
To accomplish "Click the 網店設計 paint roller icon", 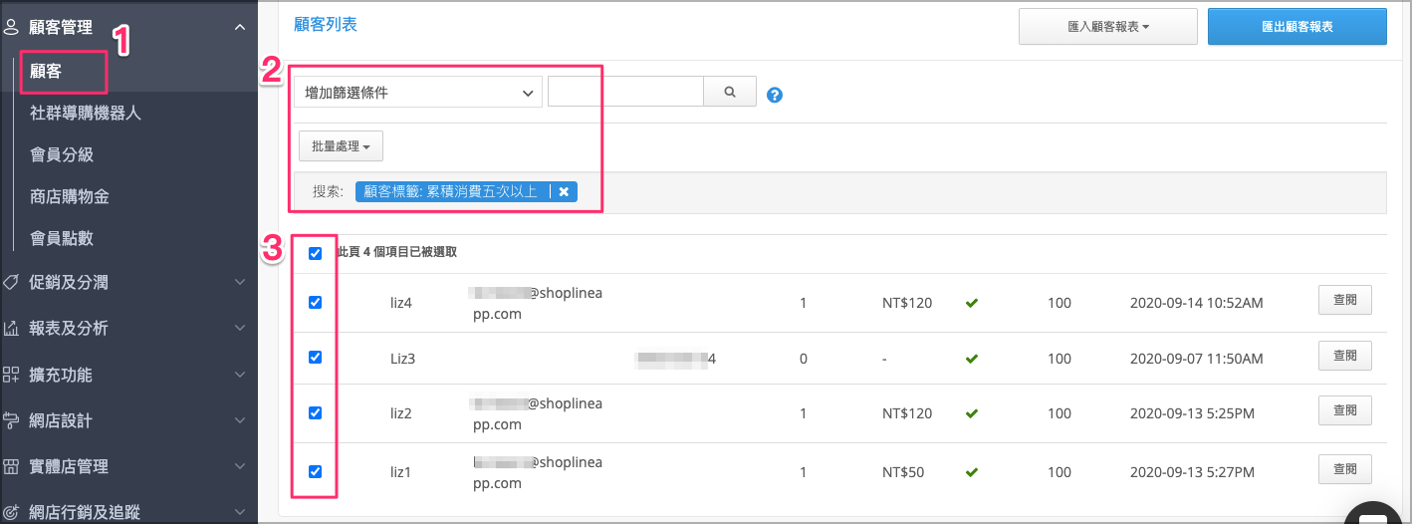I will click(12, 420).
